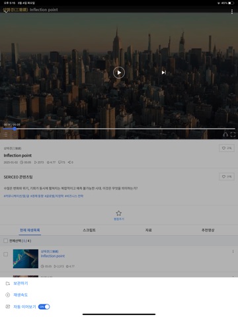This screenshot has height=317, width=238.
Task: Subscribe to SERICEO 콘텐츠팀 heart button
Action: coord(227,176)
